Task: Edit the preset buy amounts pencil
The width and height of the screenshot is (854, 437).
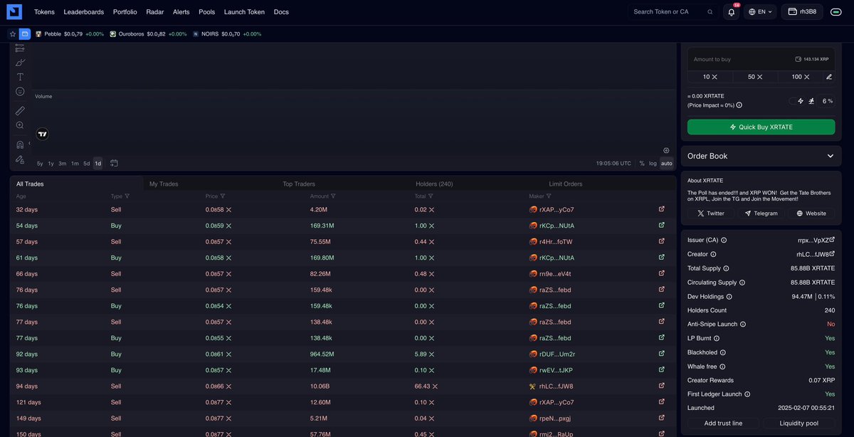Action: click(x=829, y=77)
